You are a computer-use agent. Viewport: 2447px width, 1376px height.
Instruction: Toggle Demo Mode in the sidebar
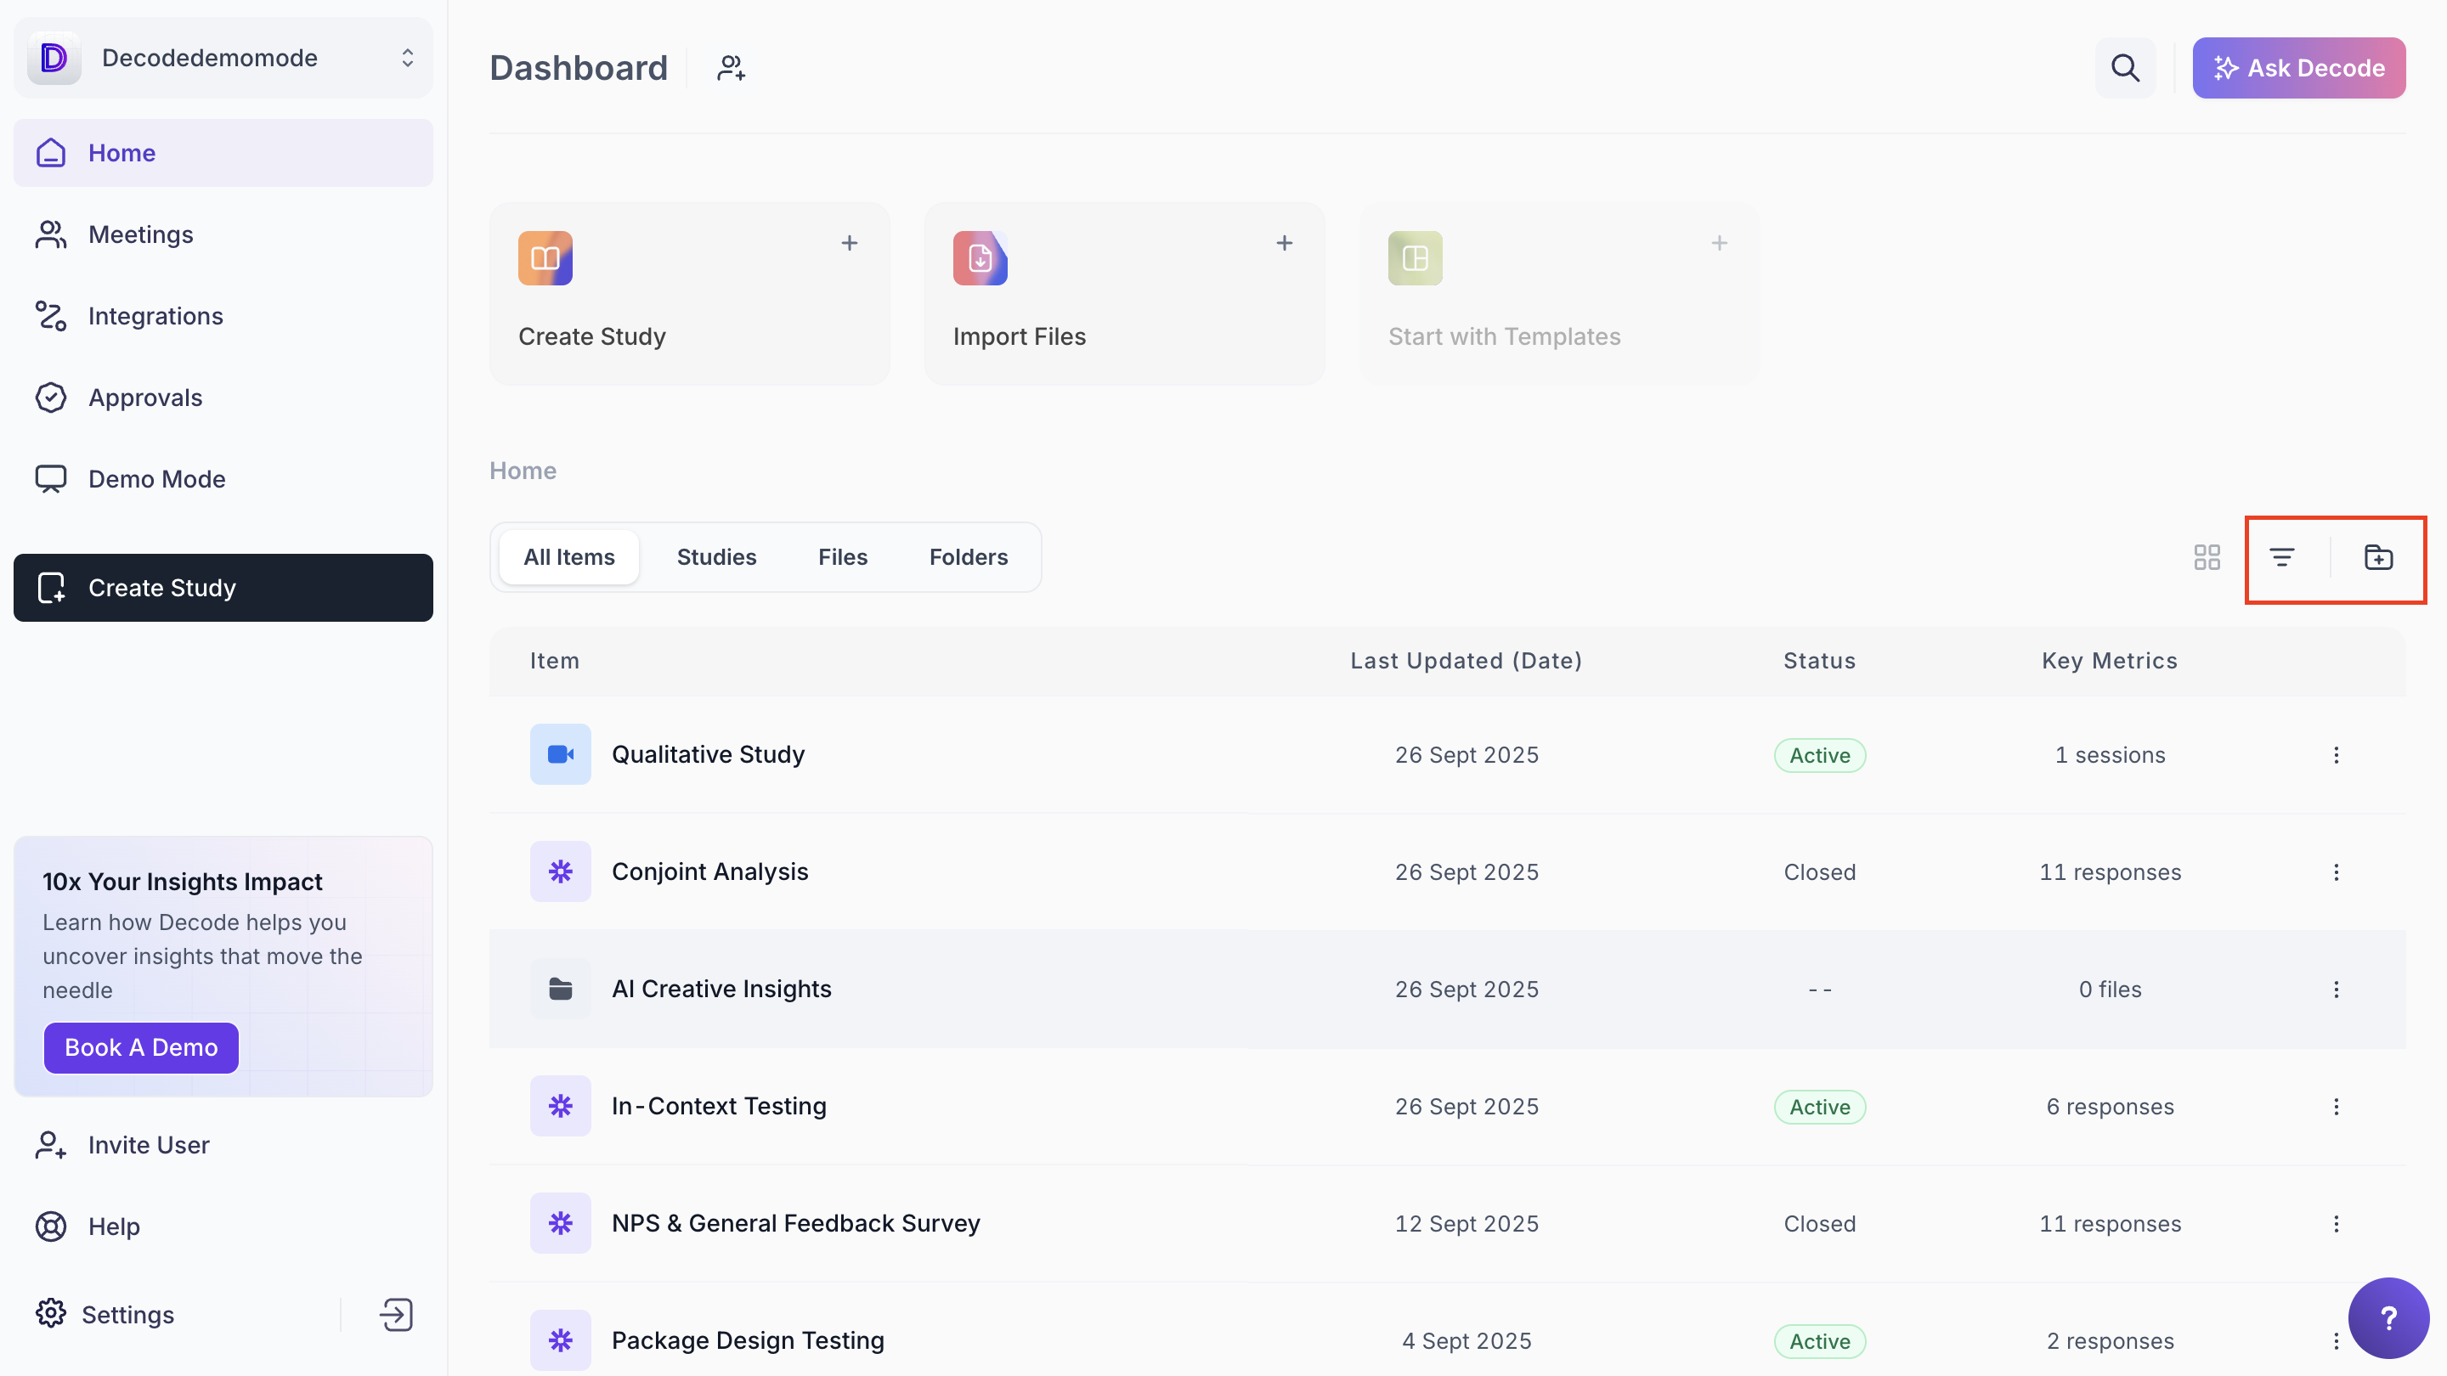[156, 478]
